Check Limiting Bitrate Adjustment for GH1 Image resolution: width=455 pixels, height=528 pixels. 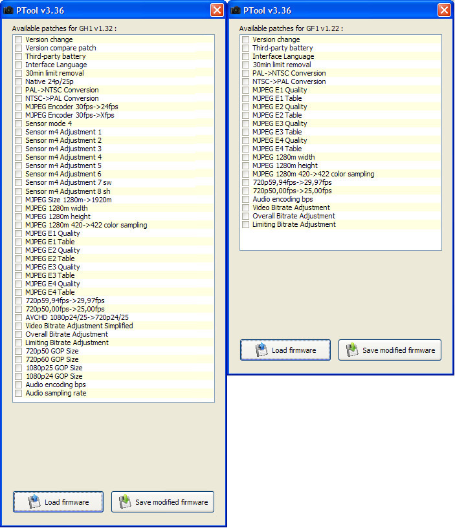[19, 343]
